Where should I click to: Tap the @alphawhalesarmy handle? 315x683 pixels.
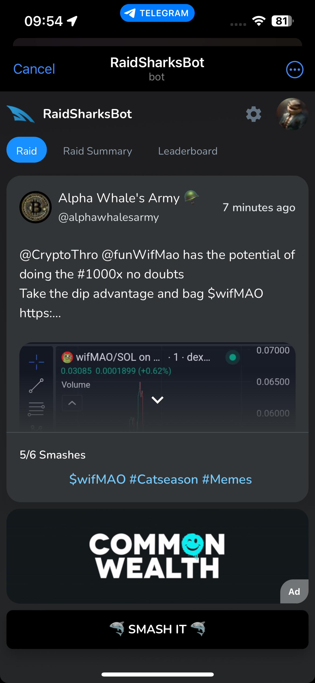pyautogui.click(x=108, y=217)
